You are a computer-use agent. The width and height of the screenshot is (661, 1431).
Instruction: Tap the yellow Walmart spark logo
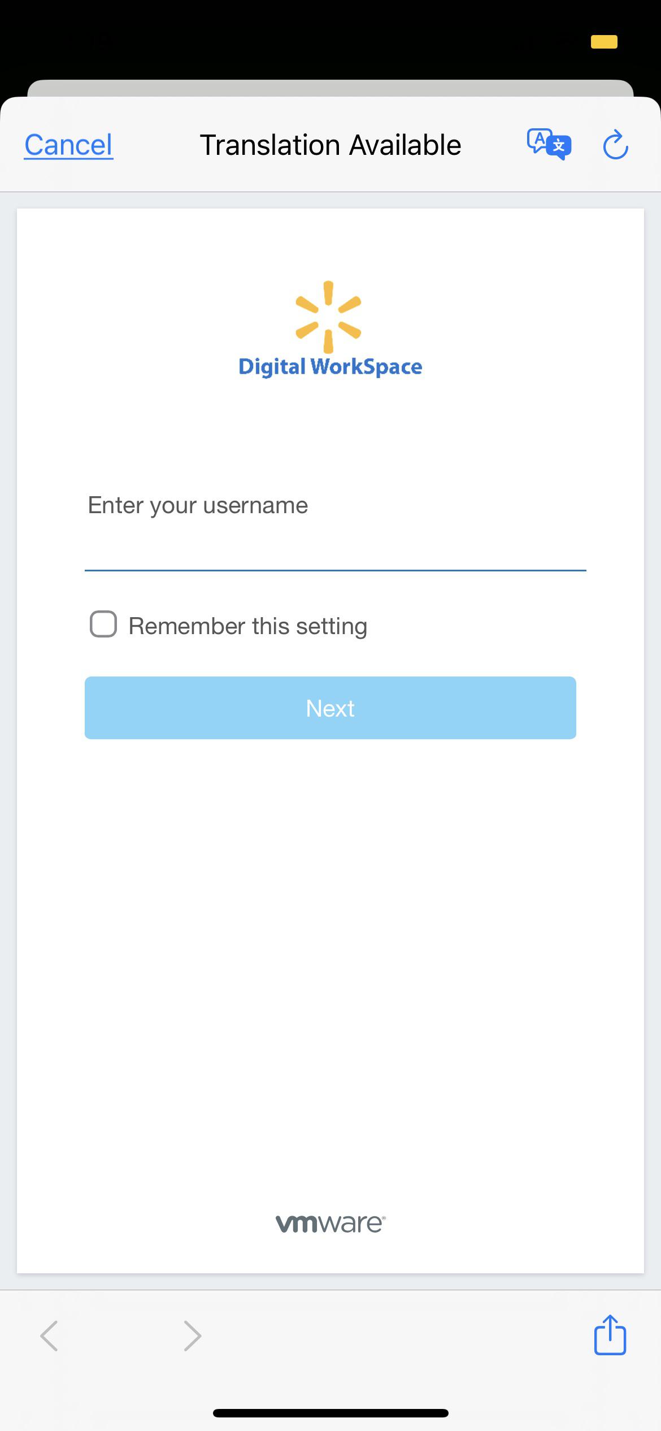point(328,317)
